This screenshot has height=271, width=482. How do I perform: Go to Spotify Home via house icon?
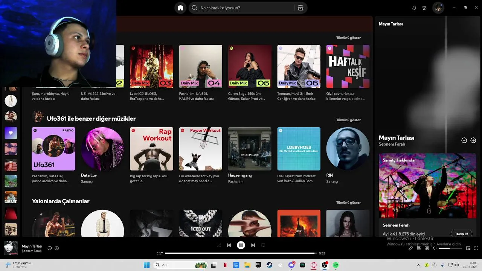pos(180,8)
